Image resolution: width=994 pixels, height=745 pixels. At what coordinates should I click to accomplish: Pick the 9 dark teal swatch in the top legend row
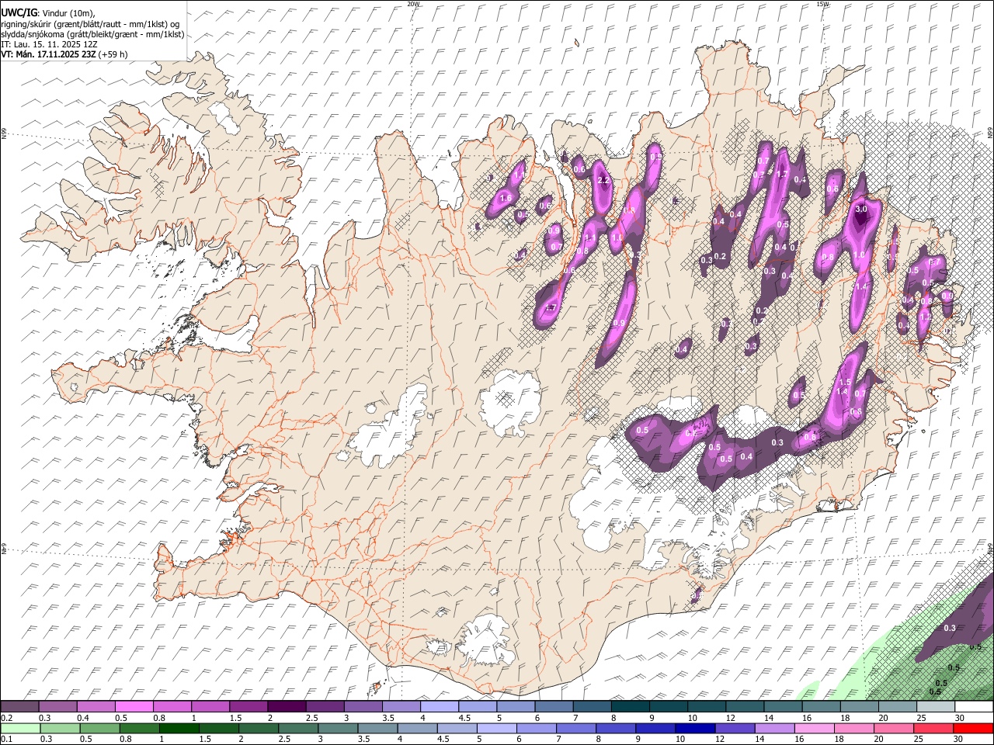669,706
